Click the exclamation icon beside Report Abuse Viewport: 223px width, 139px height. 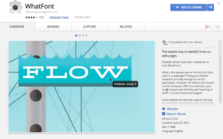tap(163, 114)
